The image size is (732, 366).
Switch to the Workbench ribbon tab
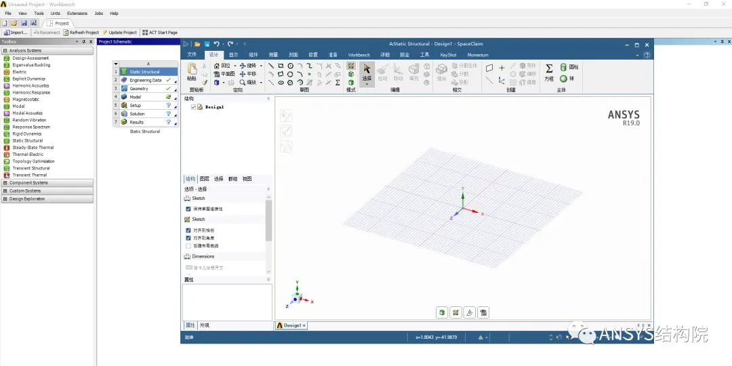tap(359, 55)
